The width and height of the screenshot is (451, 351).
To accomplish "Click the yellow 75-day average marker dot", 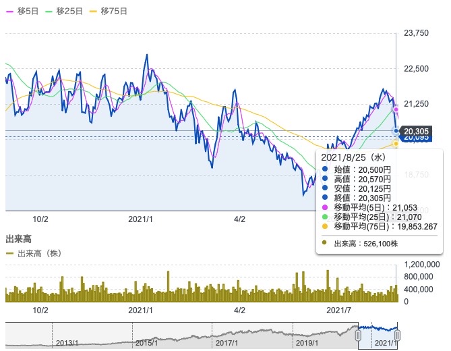I will [x=396, y=143].
